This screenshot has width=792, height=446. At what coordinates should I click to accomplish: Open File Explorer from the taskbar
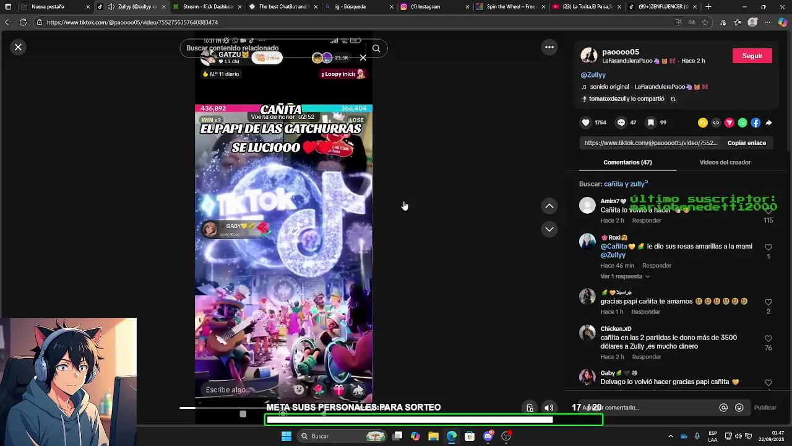434,436
